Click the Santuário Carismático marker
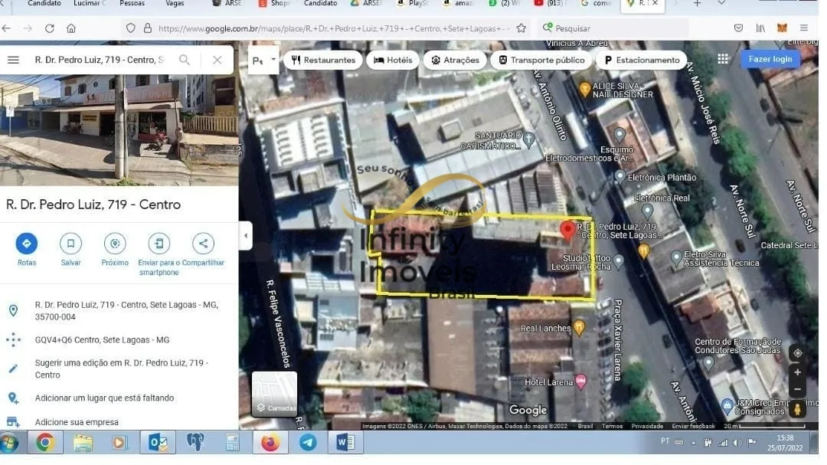The image size is (827, 465). tap(528, 139)
